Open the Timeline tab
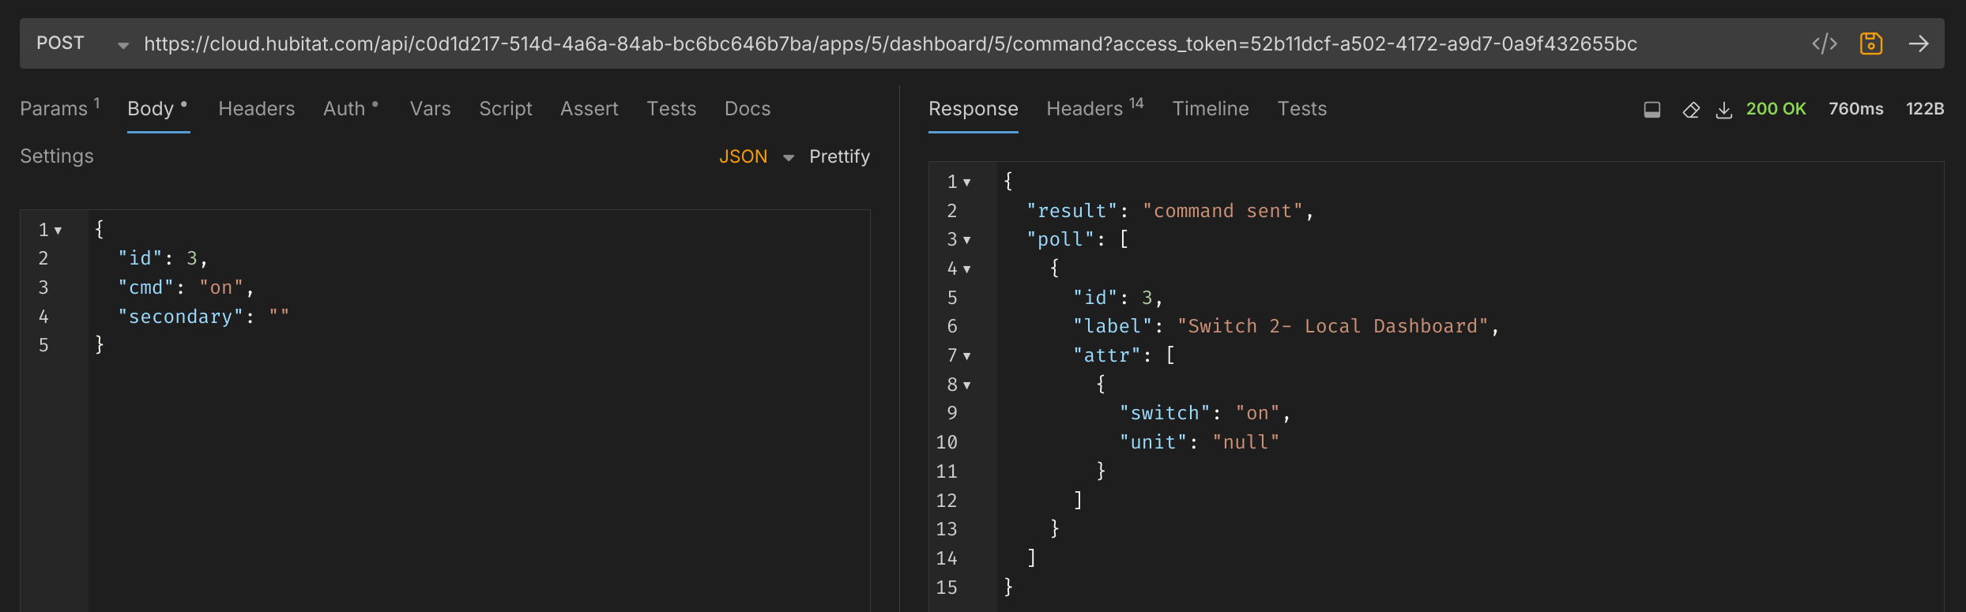This screenshot has height=612, width=1966. click(1210, 109)
